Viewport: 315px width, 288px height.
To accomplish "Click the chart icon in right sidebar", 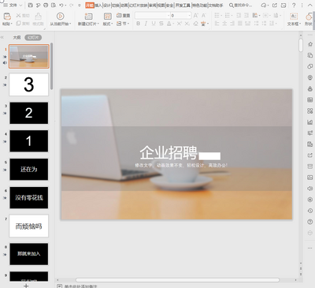I will click(x=309, y=122).
